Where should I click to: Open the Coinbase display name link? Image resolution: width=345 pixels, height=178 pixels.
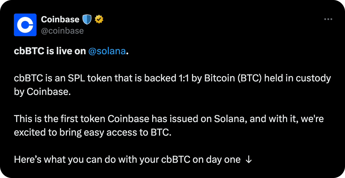point(60,19)
